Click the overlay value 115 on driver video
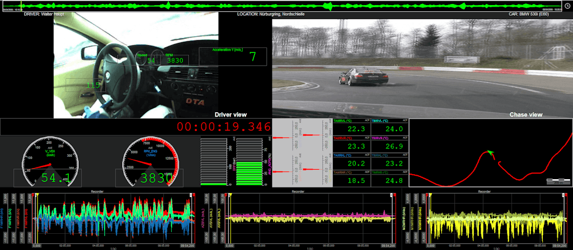573x250 pixels. (x=93, y=85)
